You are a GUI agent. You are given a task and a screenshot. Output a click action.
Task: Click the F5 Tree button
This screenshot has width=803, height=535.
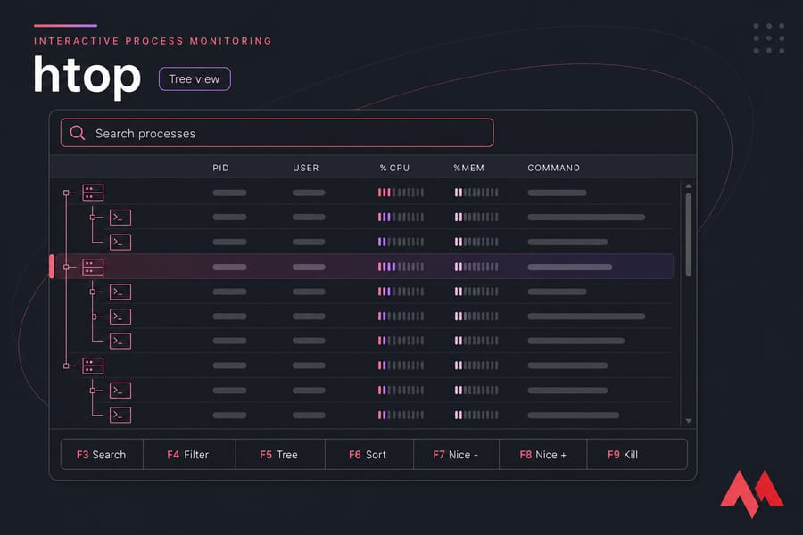click(279, 455)
